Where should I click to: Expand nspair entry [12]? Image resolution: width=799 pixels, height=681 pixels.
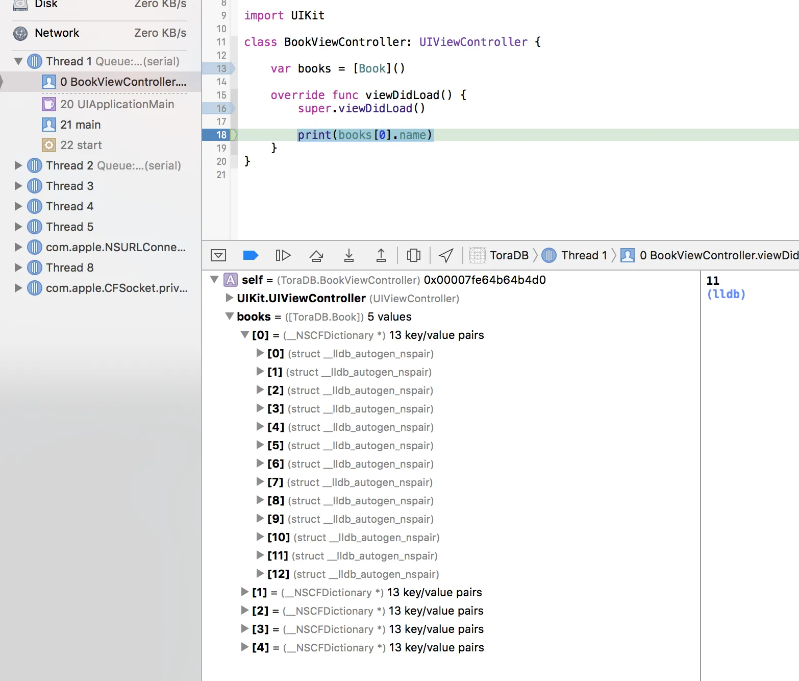(260, 574)
